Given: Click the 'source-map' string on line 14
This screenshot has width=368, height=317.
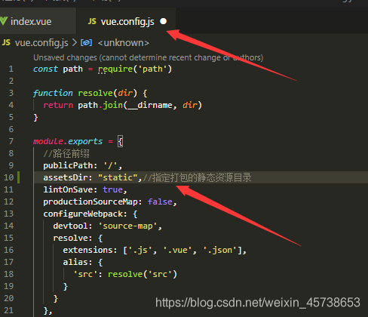Looking at the screenshot, I should click(x=127, y=226).
